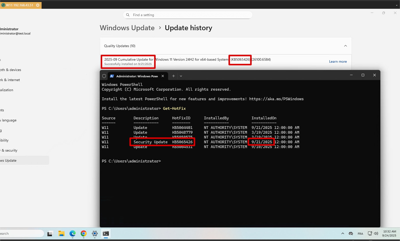Open File Explorer from the taskbar
400x241 pixels.
click(x=61, y=234)
